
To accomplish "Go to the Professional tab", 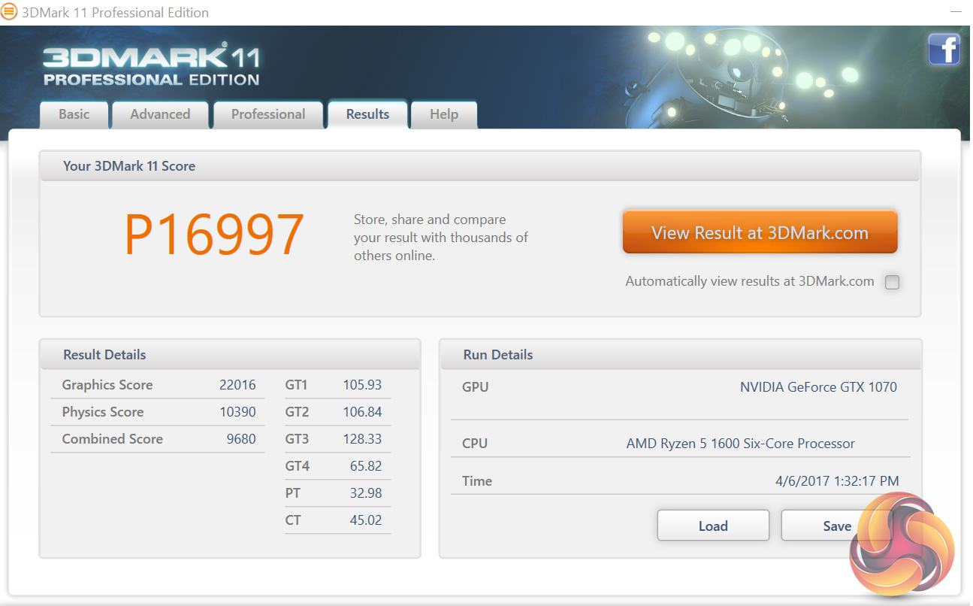I will (x=268, y=114).
